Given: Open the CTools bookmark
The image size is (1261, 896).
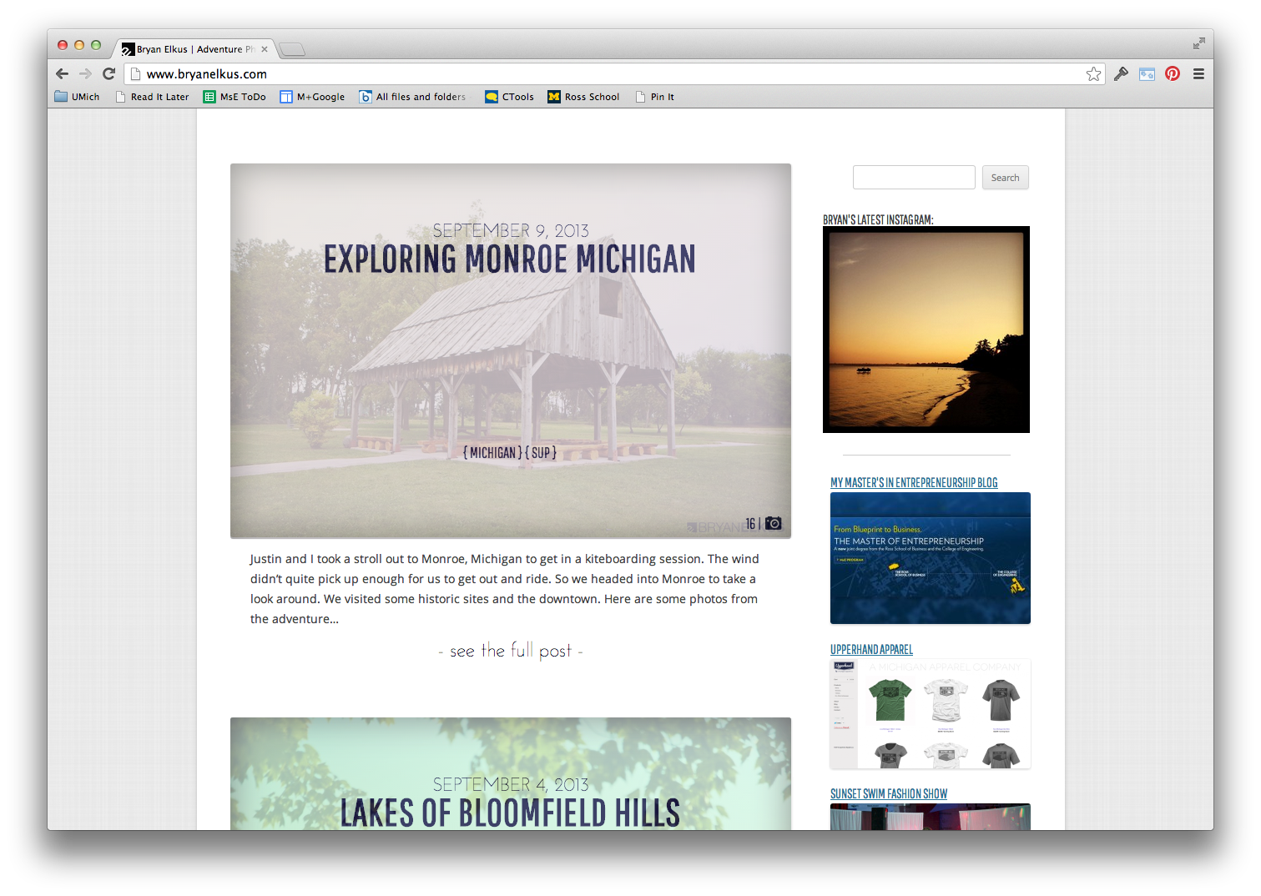Looking at the screenshot, I should coord(509,97).
